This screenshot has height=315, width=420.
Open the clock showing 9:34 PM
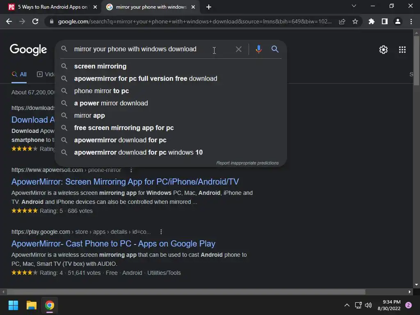(x=389, y=305)
